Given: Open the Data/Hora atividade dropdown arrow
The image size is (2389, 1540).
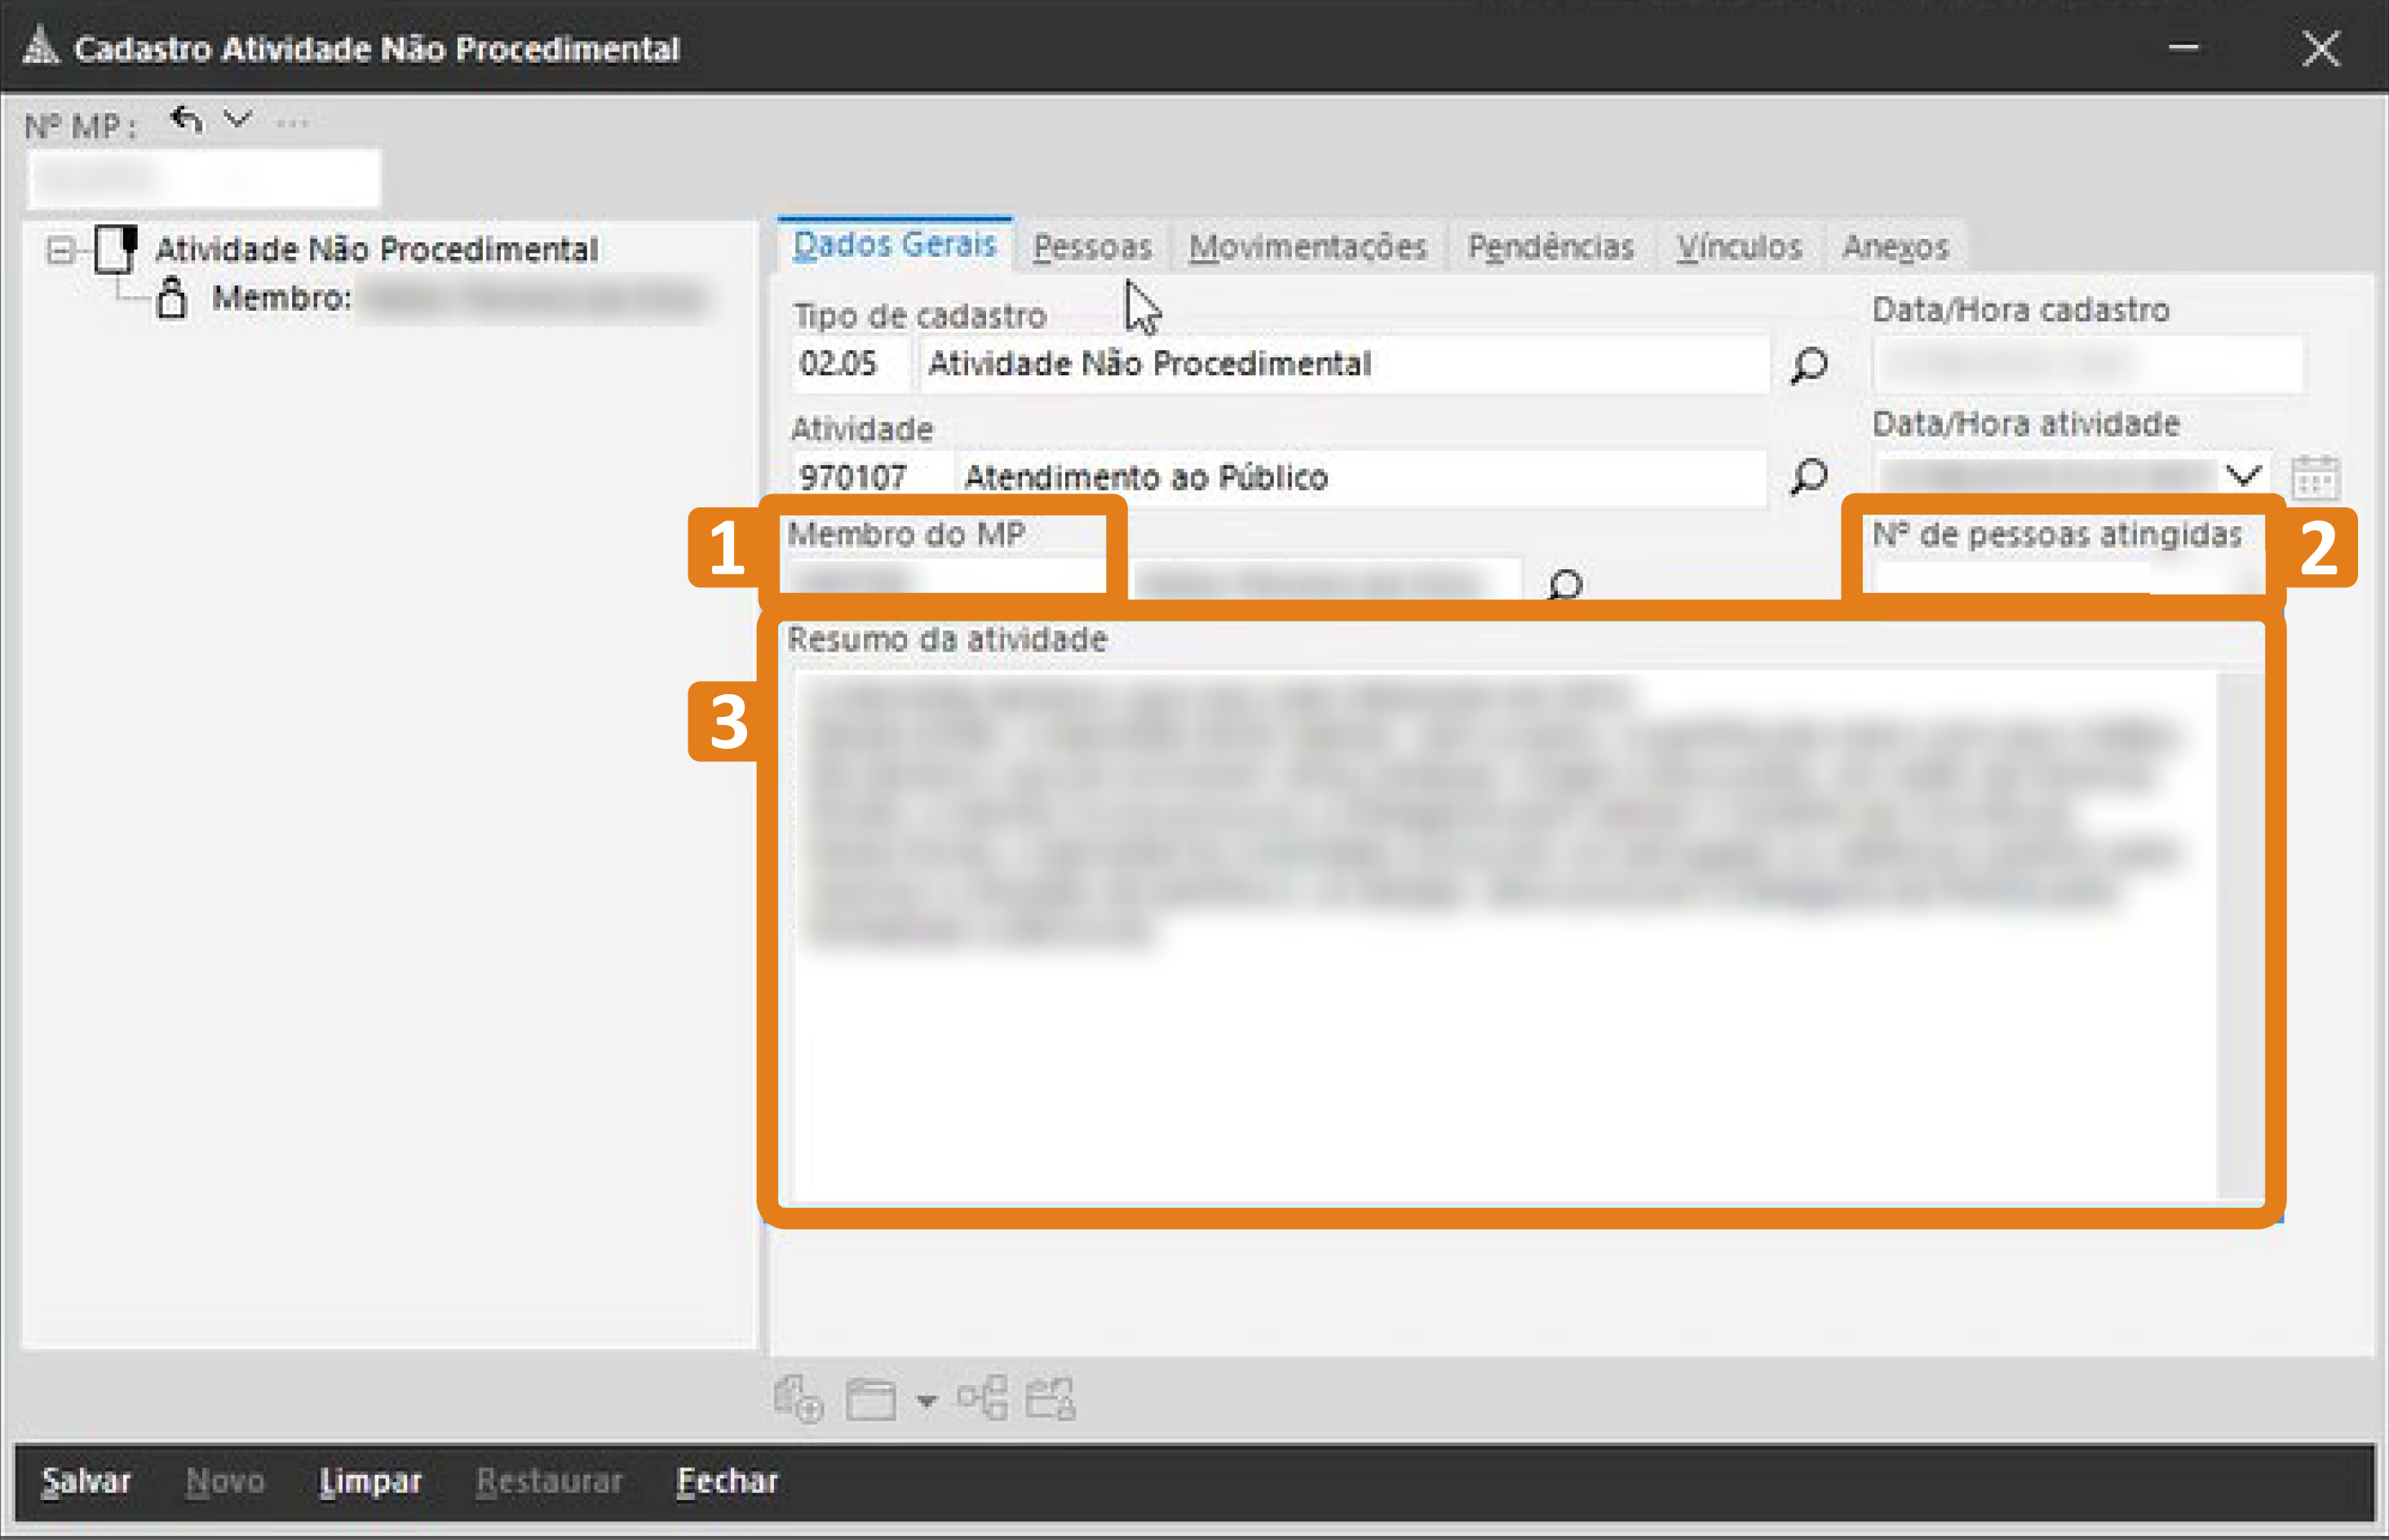Looking at the screenshot, I should pos(2244,476).
